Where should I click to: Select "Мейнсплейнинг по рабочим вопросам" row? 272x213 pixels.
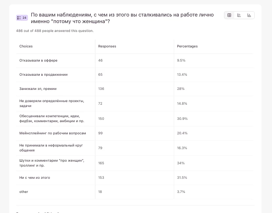pyautogui.click(x=53, y=133)
